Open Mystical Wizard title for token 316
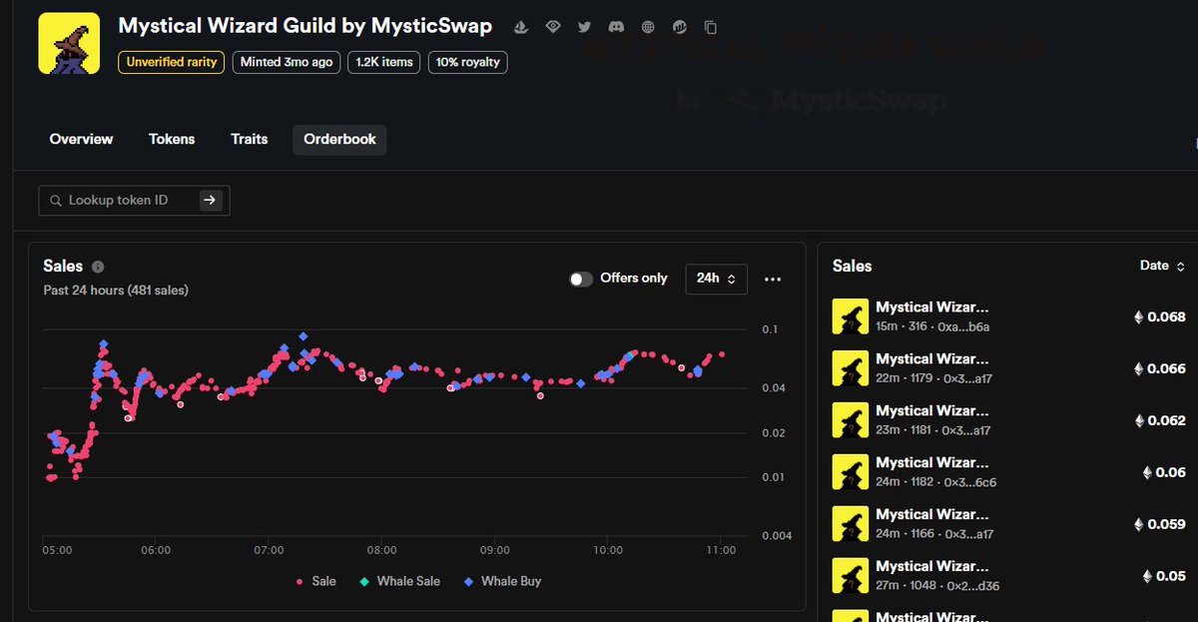 932,308
